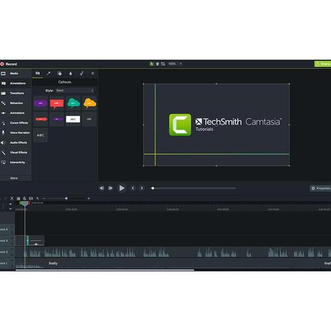Screen dimensions: 331x331
Task: Click the Cut icon in the timeline toolbar
Action: click(x=12, y=199)
